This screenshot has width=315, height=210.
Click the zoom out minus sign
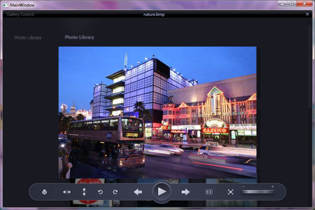pos(243,187)
